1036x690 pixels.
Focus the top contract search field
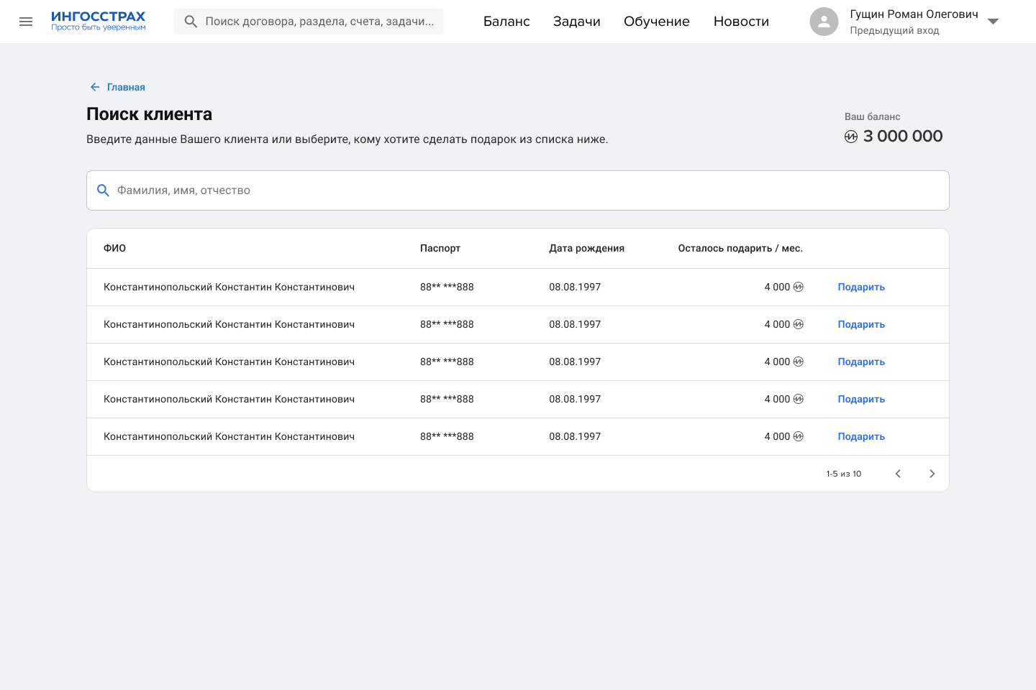point(319,22)
